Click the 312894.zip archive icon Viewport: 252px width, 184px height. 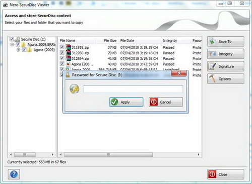[68, 58]
